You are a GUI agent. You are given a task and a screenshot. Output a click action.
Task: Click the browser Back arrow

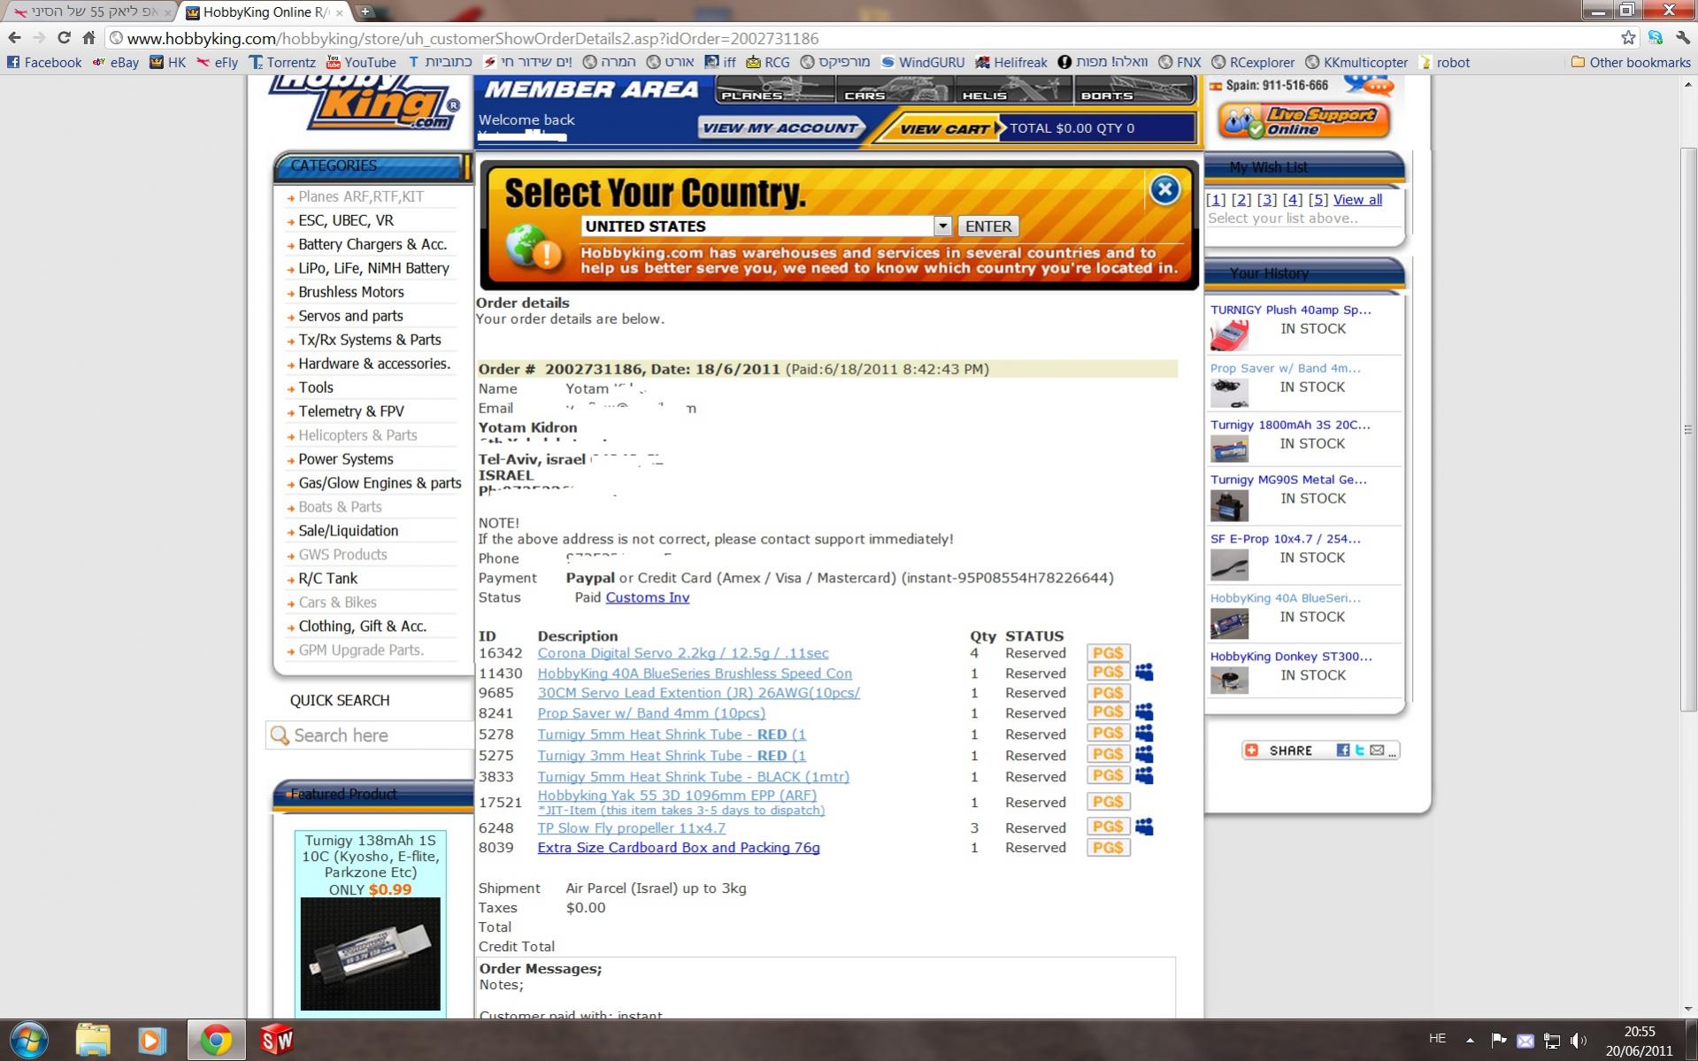click(x=14, y=38)
